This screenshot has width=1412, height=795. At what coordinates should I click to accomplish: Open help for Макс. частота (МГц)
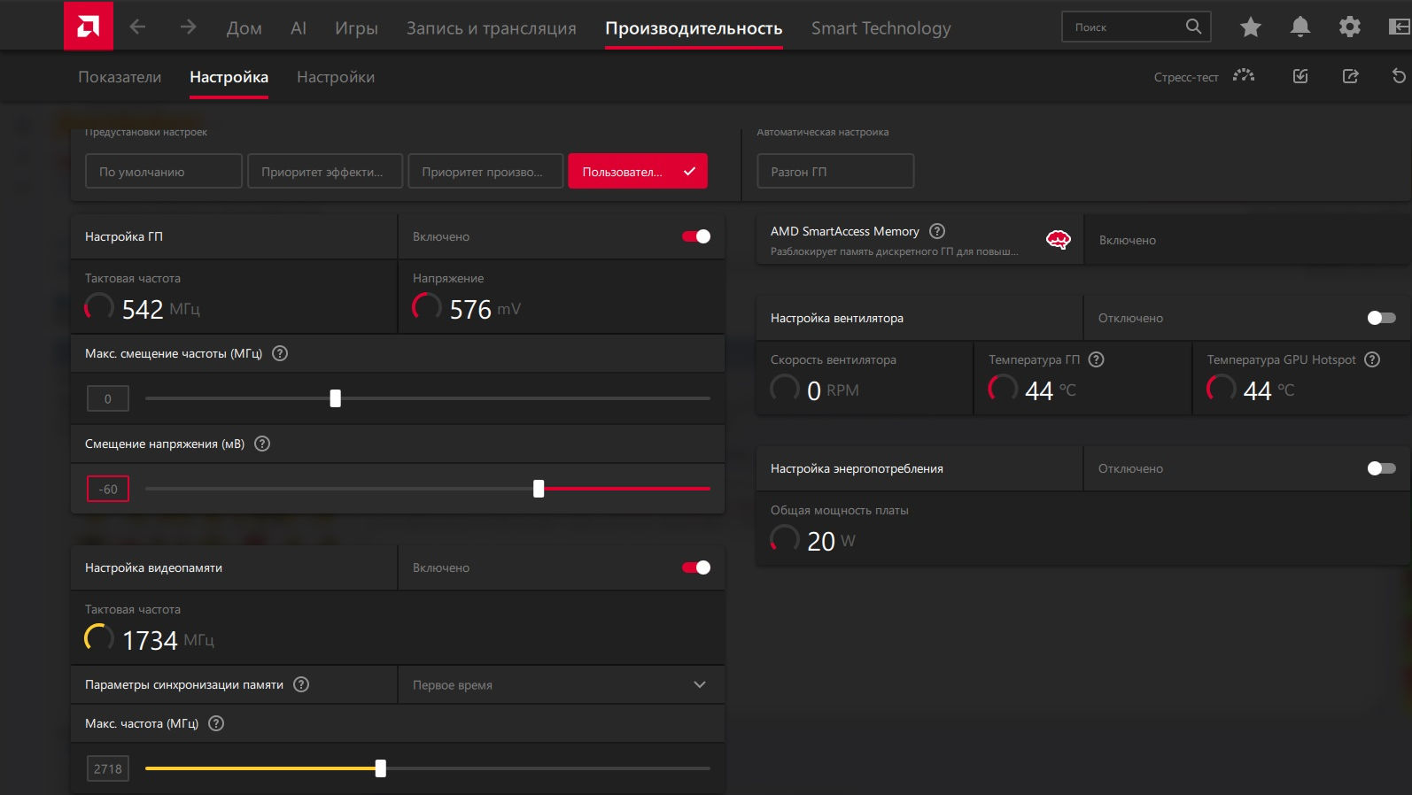(216, 723)
